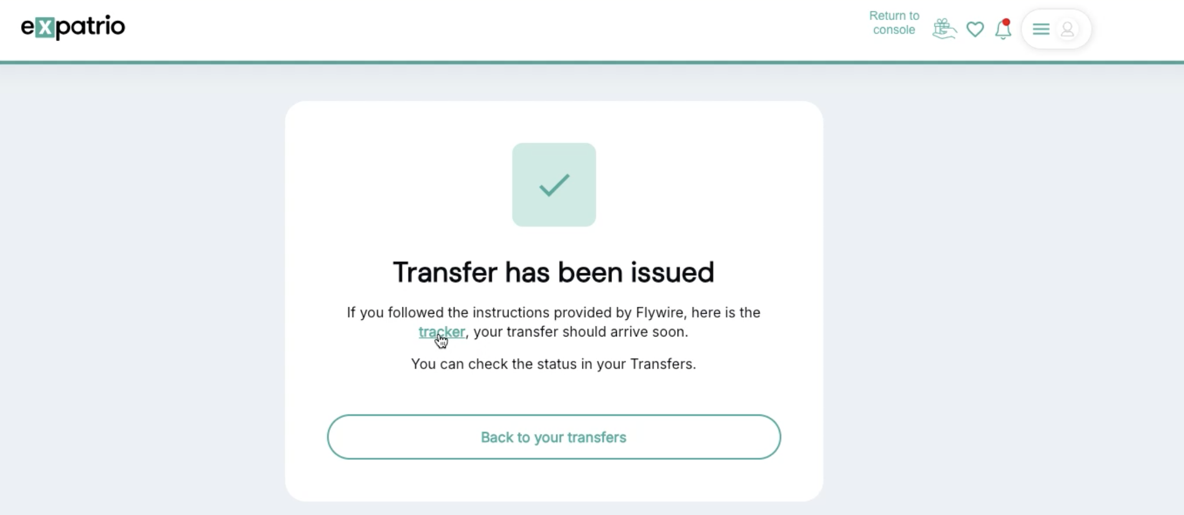Image resolution: width=1184 pixels, height=515 pixels.
Task: Open the gift rewards icon
Action: coord(944,29)
